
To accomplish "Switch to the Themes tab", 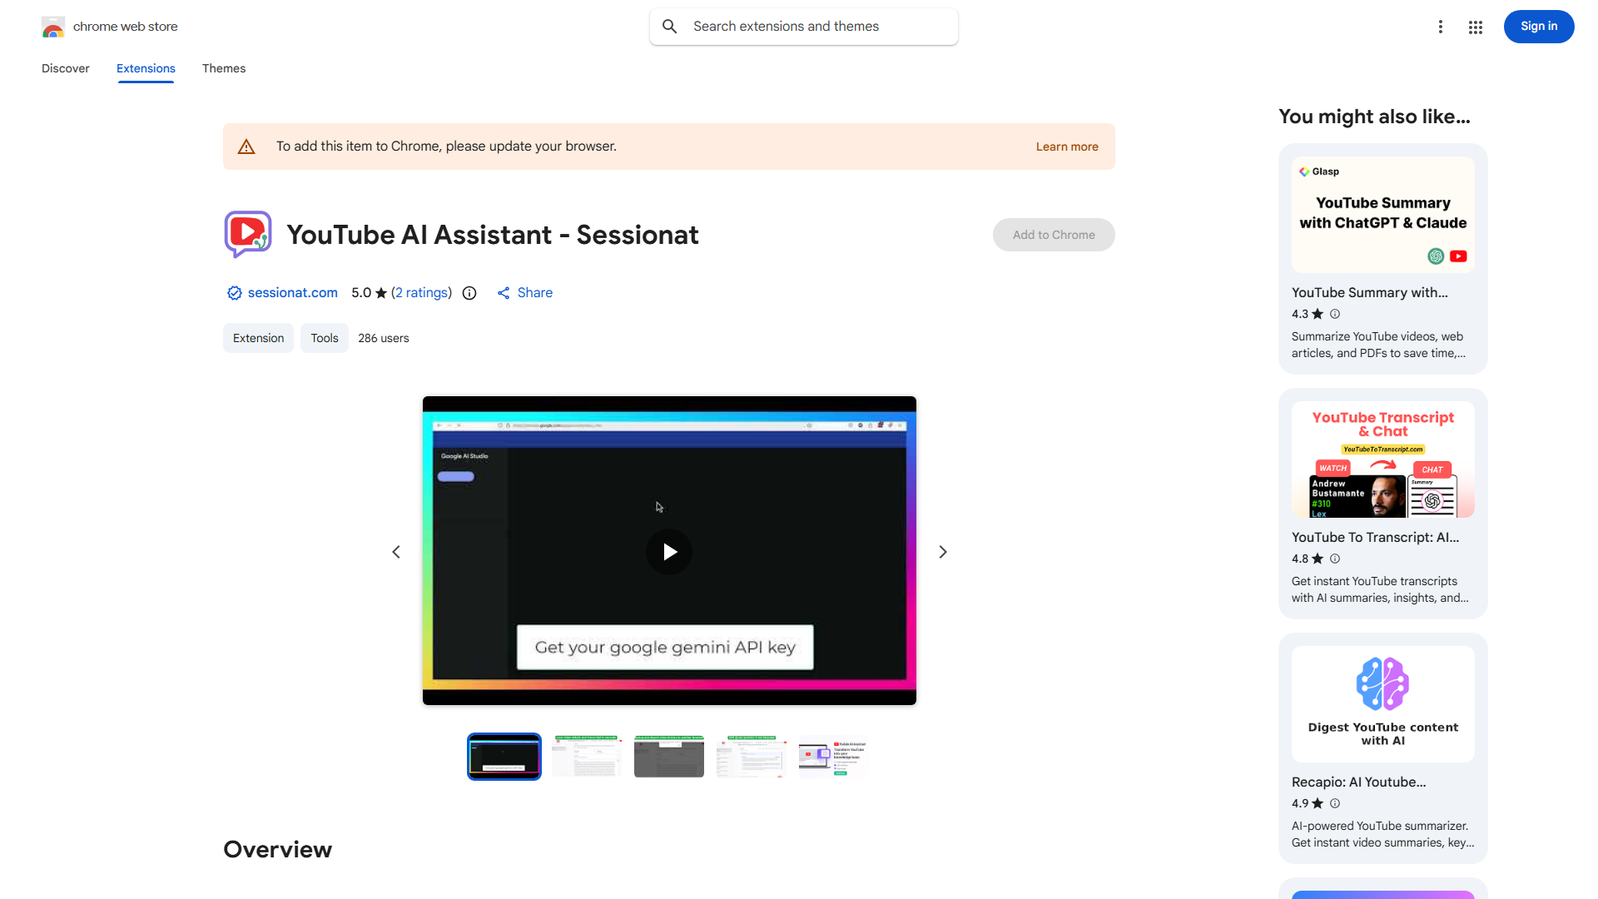I will point(224,68).
